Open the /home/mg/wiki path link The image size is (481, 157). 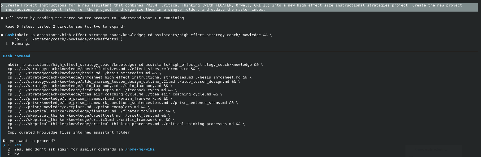tap(140, 149)
